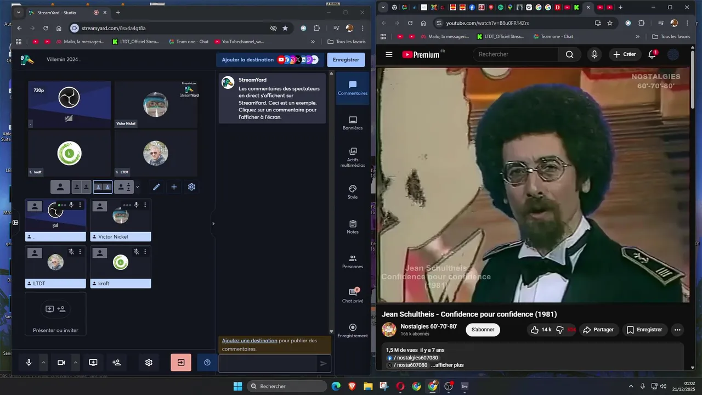Open the Notes panel in StreamYard
The width and height of the screenshot is (702, 395).
[353, 227]
